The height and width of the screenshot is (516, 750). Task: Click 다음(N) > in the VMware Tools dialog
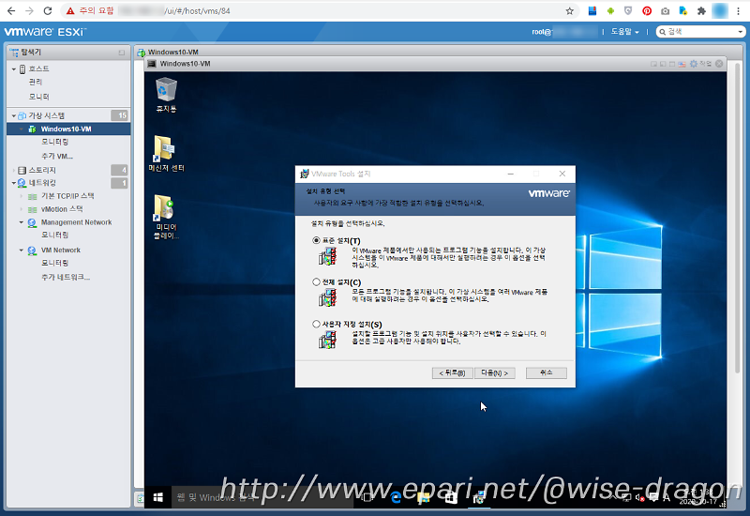click(x=495, y=372)
